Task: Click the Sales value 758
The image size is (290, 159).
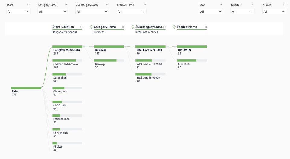Action: pos(14,95)
